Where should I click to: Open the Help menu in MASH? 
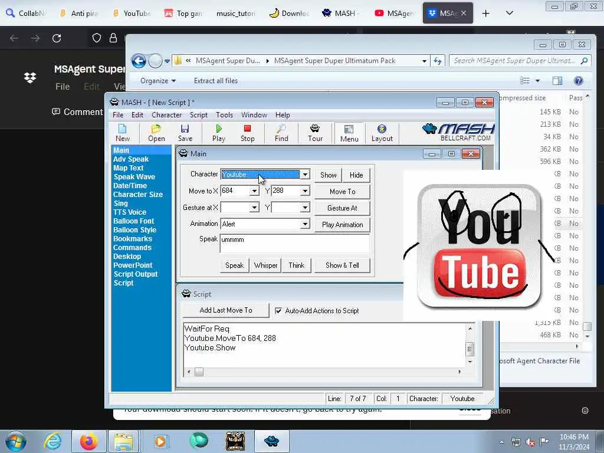tap(283, 115)
